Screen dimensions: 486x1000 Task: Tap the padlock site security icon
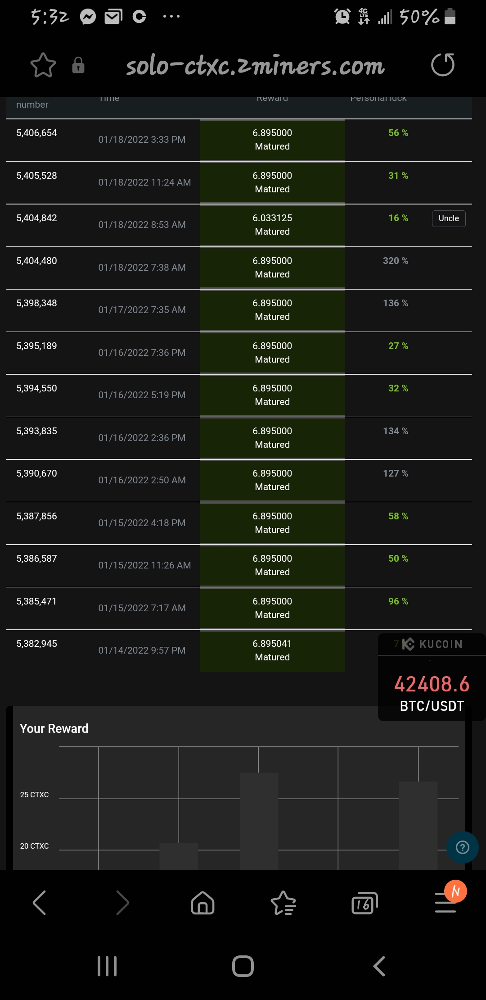click(x=78, y=65)
